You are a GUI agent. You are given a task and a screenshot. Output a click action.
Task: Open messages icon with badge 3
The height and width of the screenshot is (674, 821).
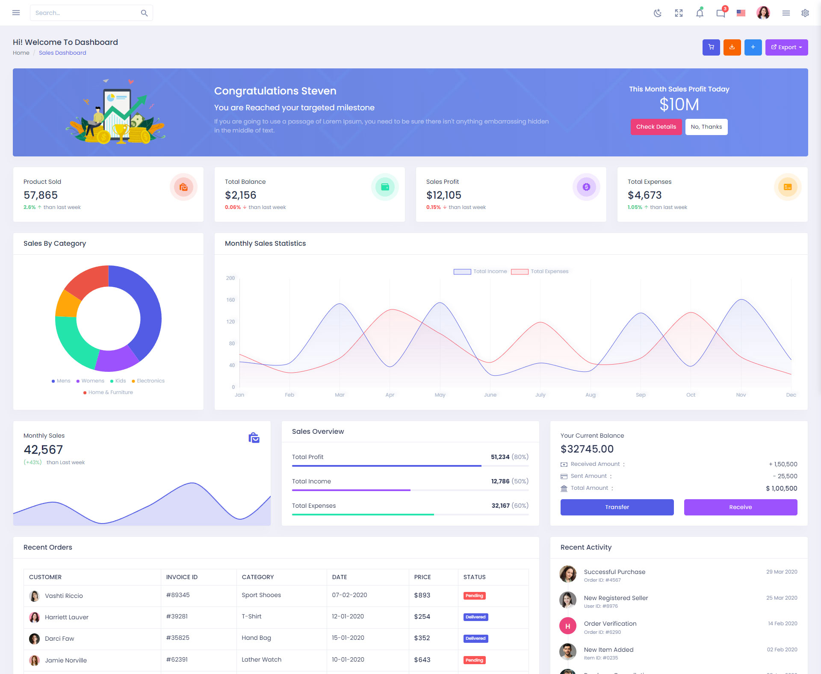pos(721,13)
